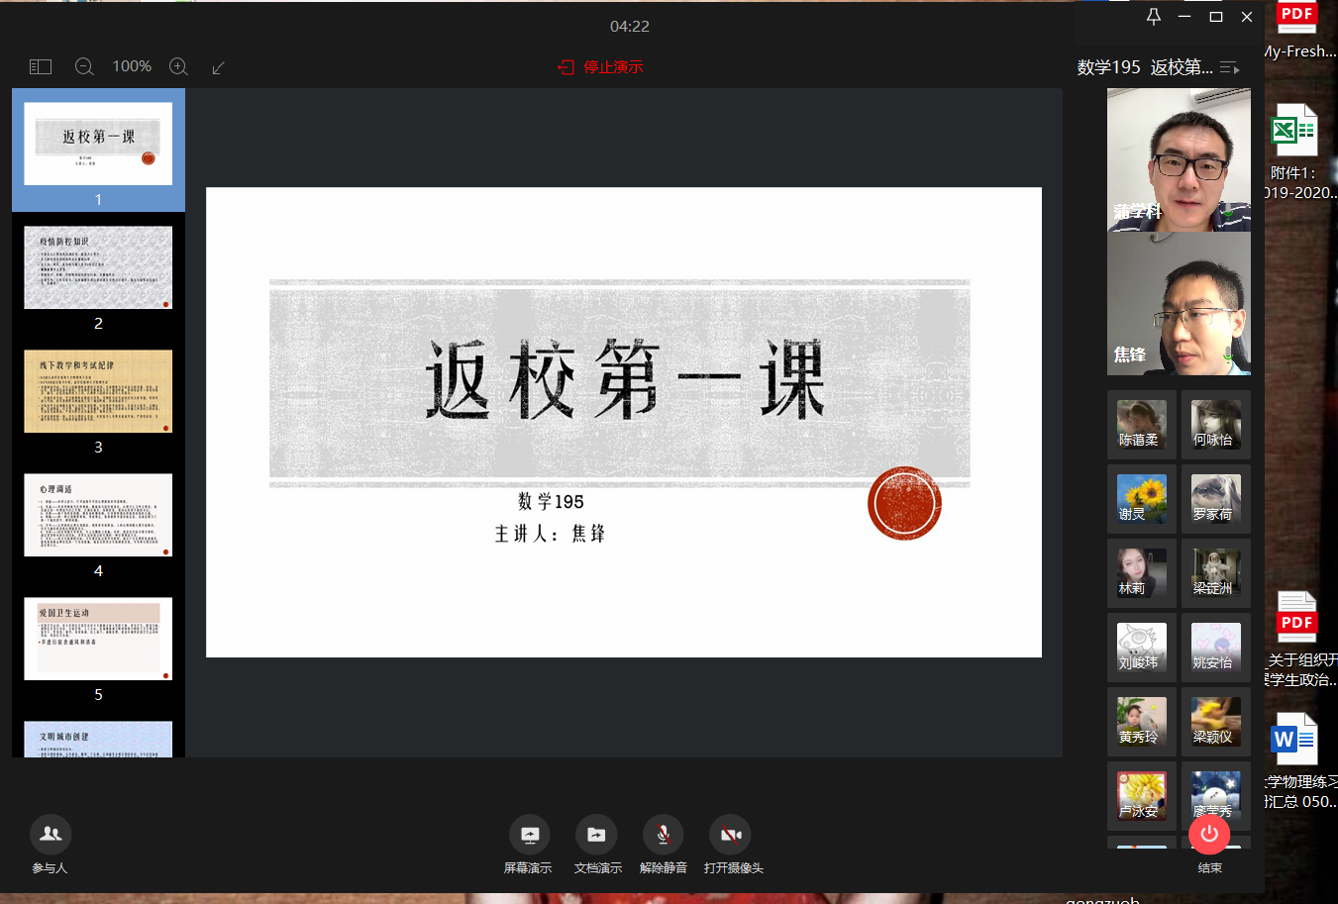Expand the 数学195 meeting list menu

click(1229, 68)
